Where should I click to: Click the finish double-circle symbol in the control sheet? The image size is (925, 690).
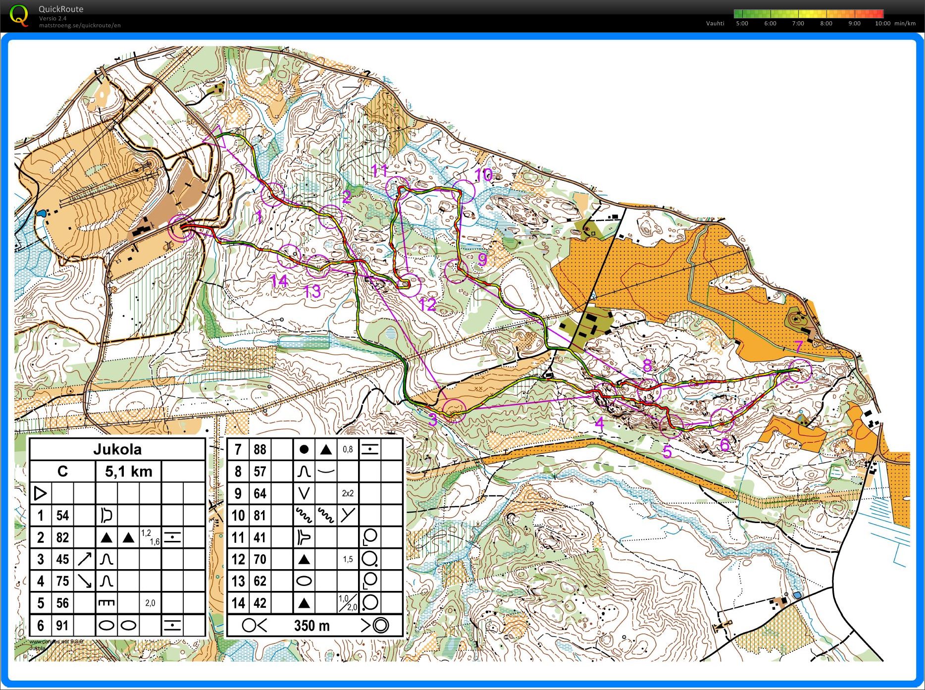(x=380, y=626)
